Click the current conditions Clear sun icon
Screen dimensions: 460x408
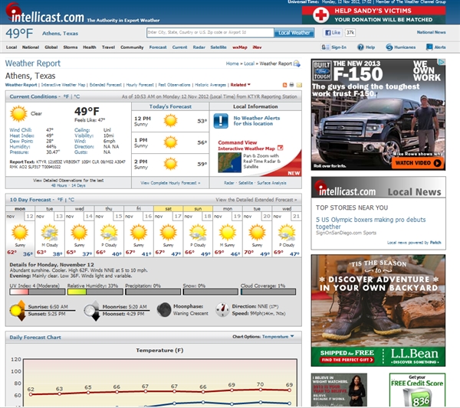point(18,113)
